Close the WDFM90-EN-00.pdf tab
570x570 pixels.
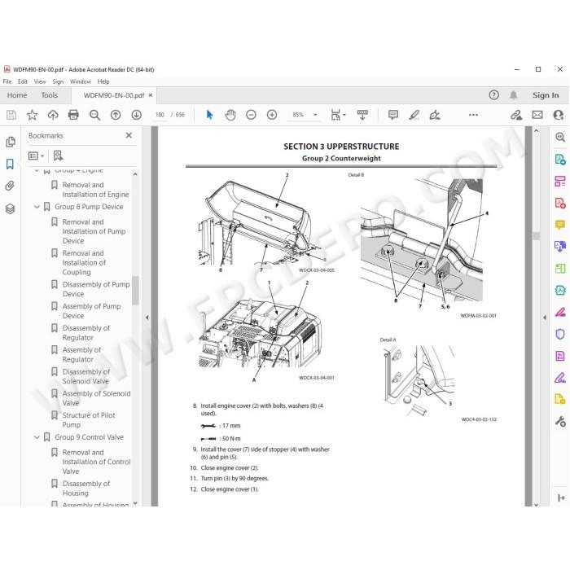(151, 95)
